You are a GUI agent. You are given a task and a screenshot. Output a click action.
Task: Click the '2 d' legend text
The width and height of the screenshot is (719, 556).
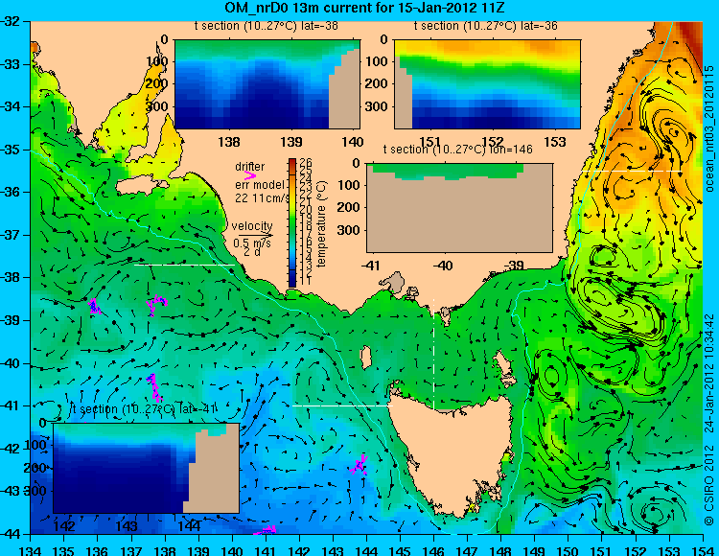click(252, 251)
